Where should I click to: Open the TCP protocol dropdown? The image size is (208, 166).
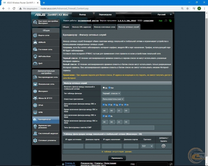(x=147, y=146)
